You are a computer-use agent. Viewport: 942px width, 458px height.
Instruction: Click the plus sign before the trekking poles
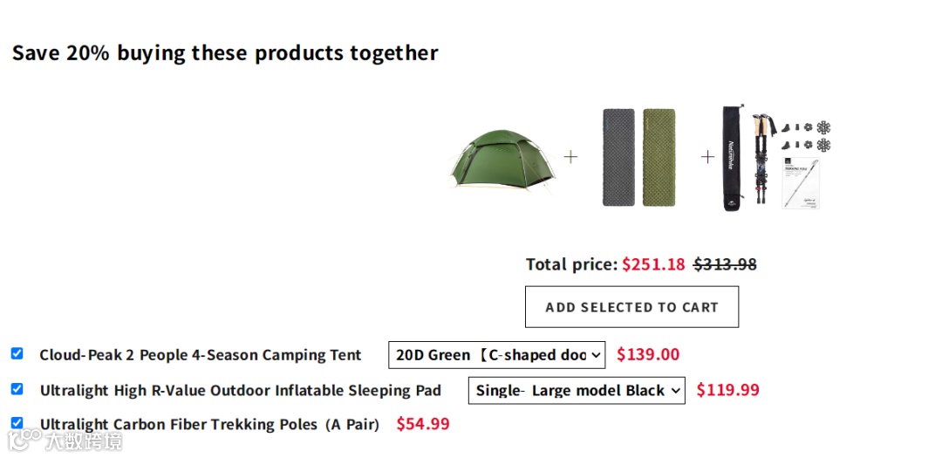click(x=707, y=157)
